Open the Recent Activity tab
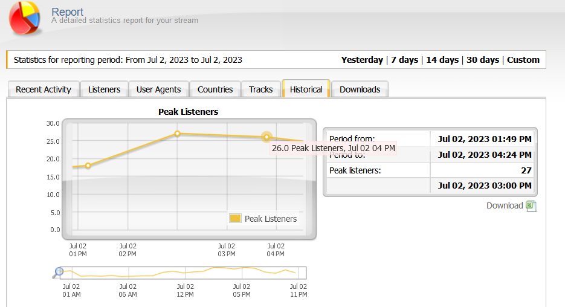 tap(44, 89)
